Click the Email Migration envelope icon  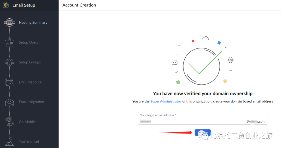tap(10, 102)
